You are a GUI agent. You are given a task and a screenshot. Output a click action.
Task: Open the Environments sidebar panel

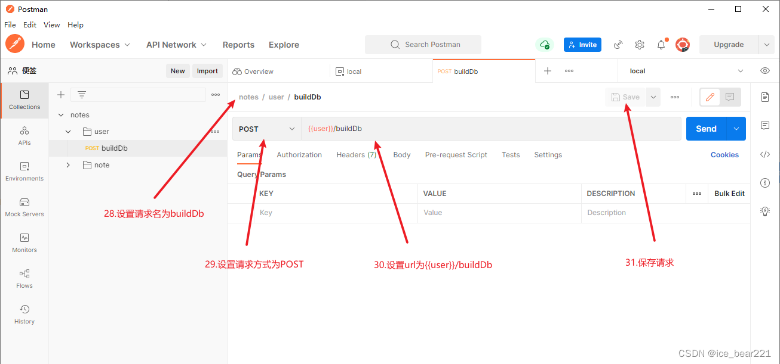coord(24,172)
